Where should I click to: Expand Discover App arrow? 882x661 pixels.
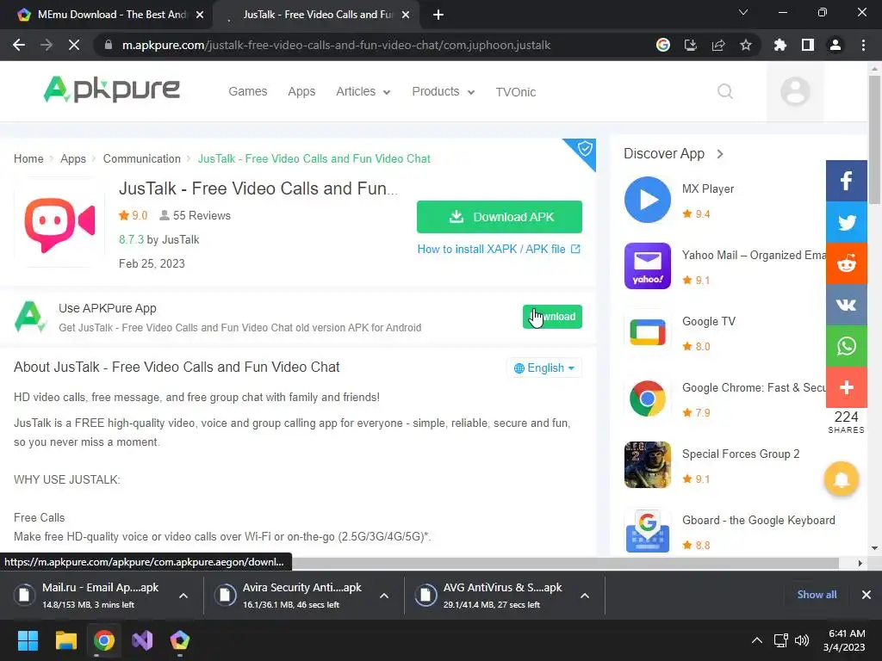[x=720, y=154]
